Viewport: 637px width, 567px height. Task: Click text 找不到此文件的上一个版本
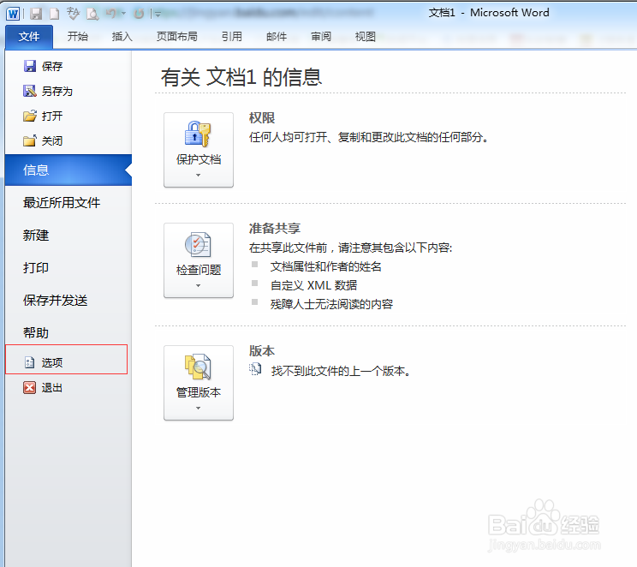[341, 371]
